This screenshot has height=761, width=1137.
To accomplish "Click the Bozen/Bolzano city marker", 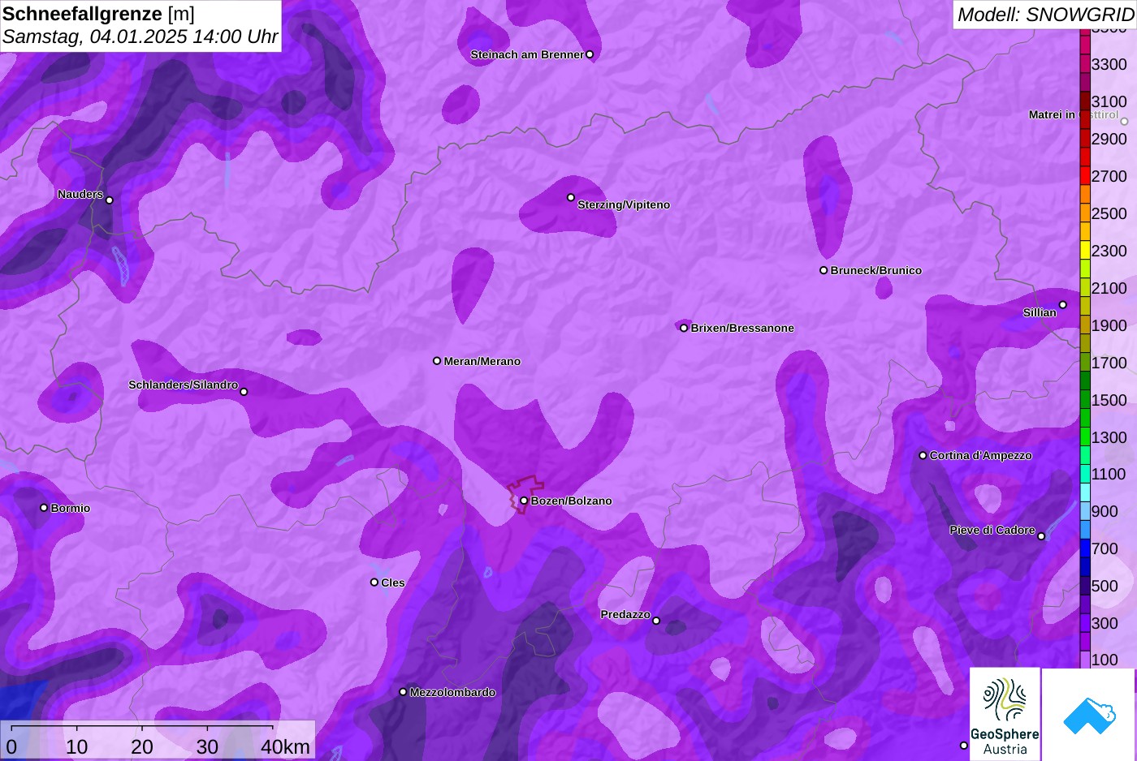I will click(x=524, y=501).
